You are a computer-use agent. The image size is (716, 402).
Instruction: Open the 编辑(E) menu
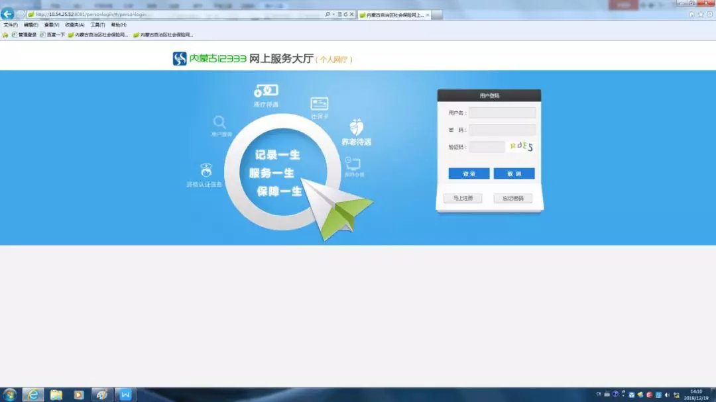click(x=31, y=25)
